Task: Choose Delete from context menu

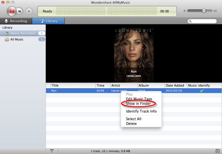Action: pos(141,124)
